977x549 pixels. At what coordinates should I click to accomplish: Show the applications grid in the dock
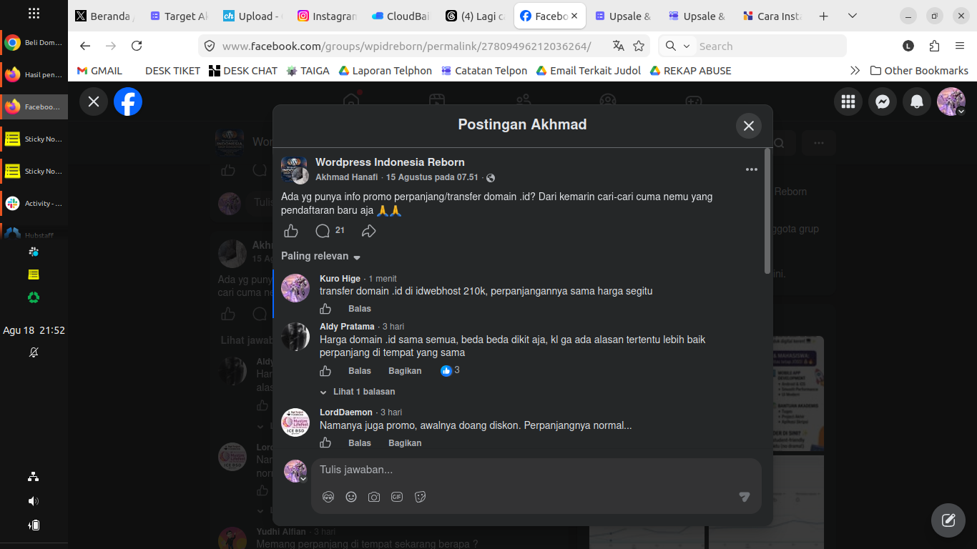point(34,14)
